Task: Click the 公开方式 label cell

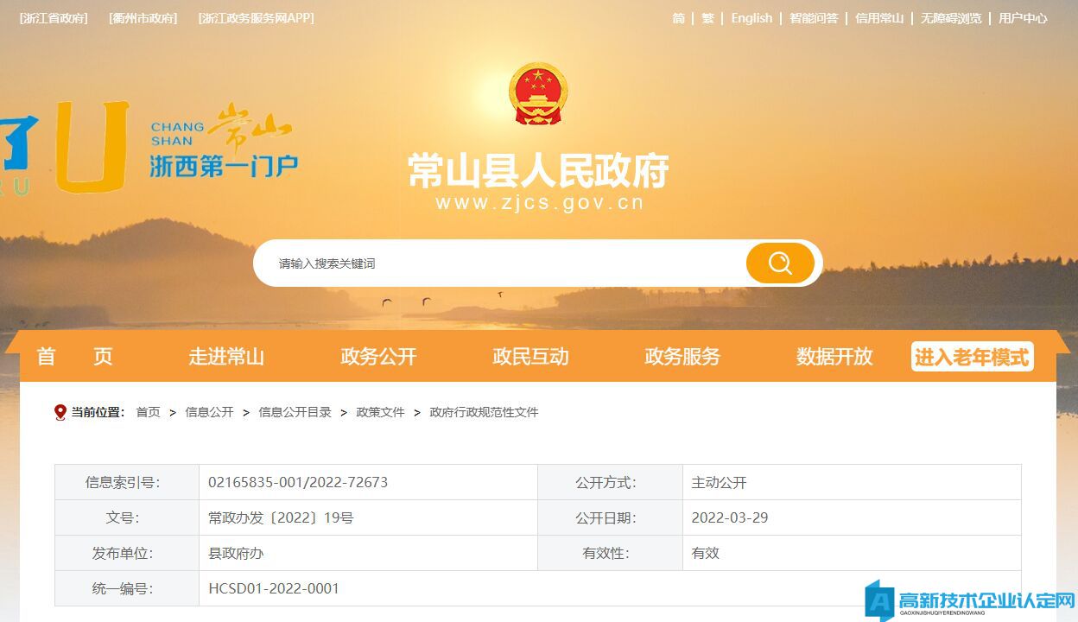Action: 610,482
